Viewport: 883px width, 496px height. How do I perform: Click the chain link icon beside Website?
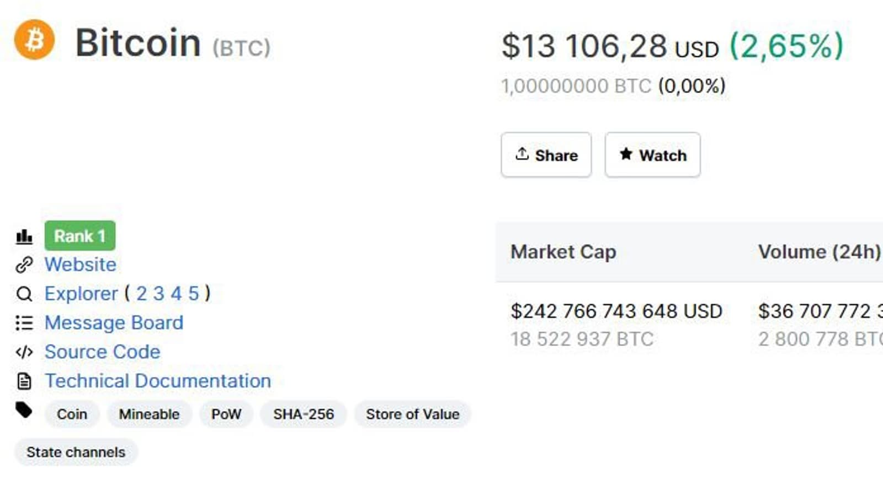point(24,265)
